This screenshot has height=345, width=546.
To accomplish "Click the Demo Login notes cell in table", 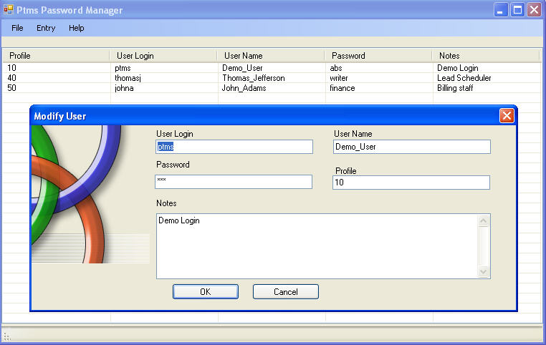I will 458,68.
